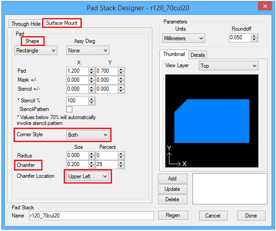Click the Done button

pos(251,216)
